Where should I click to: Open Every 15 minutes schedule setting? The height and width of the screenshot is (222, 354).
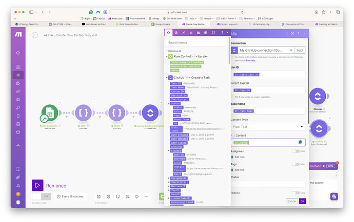[x=71, y=196]
